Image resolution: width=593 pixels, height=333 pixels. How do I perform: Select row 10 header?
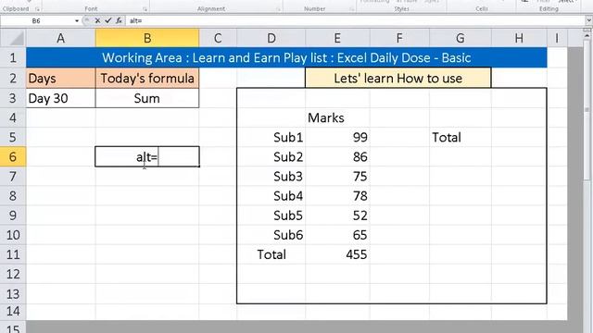tap(13, 235)
